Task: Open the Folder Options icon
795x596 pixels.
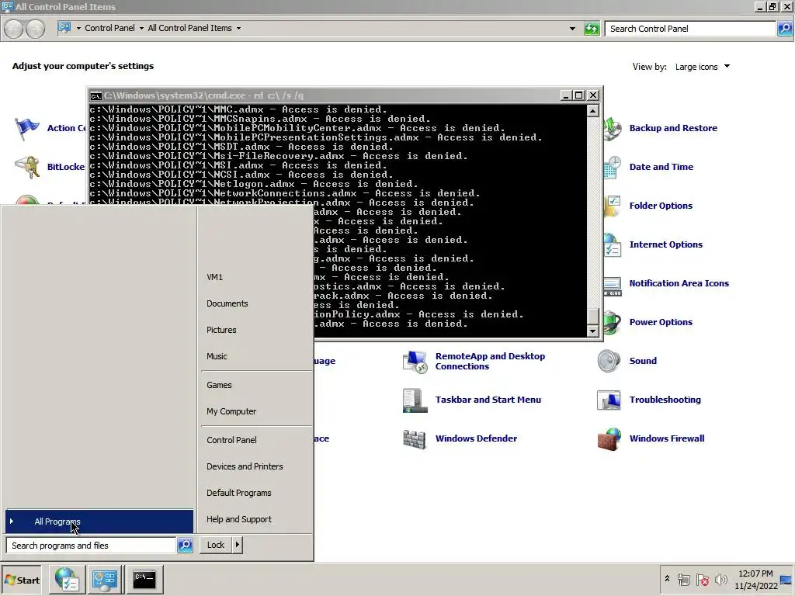Action: tap(613, 206)
